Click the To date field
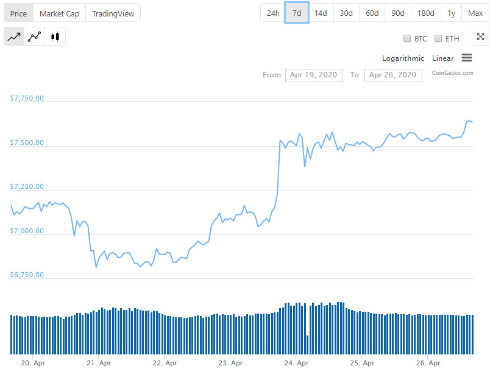This screenshot has height=369, width=490. [392, 75]
